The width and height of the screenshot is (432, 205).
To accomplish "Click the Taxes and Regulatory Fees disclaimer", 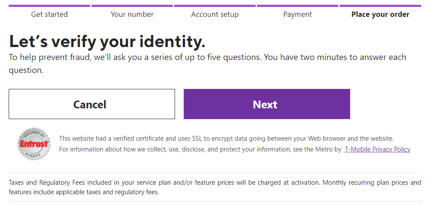I will pyautogui.click(x=214, y=187).
